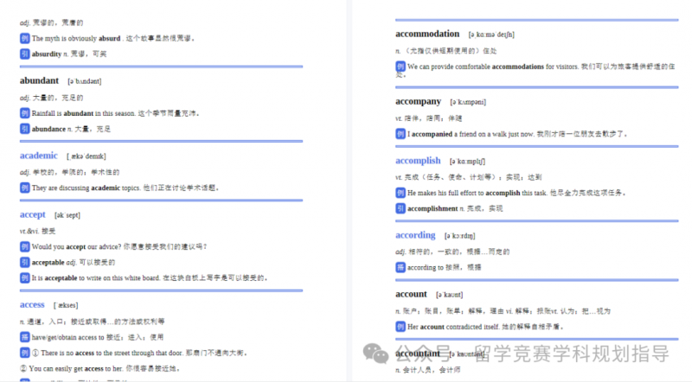692x382 pixels.
Task: Open the blue 'accept' headword link
Action: (x=33, y=215)
